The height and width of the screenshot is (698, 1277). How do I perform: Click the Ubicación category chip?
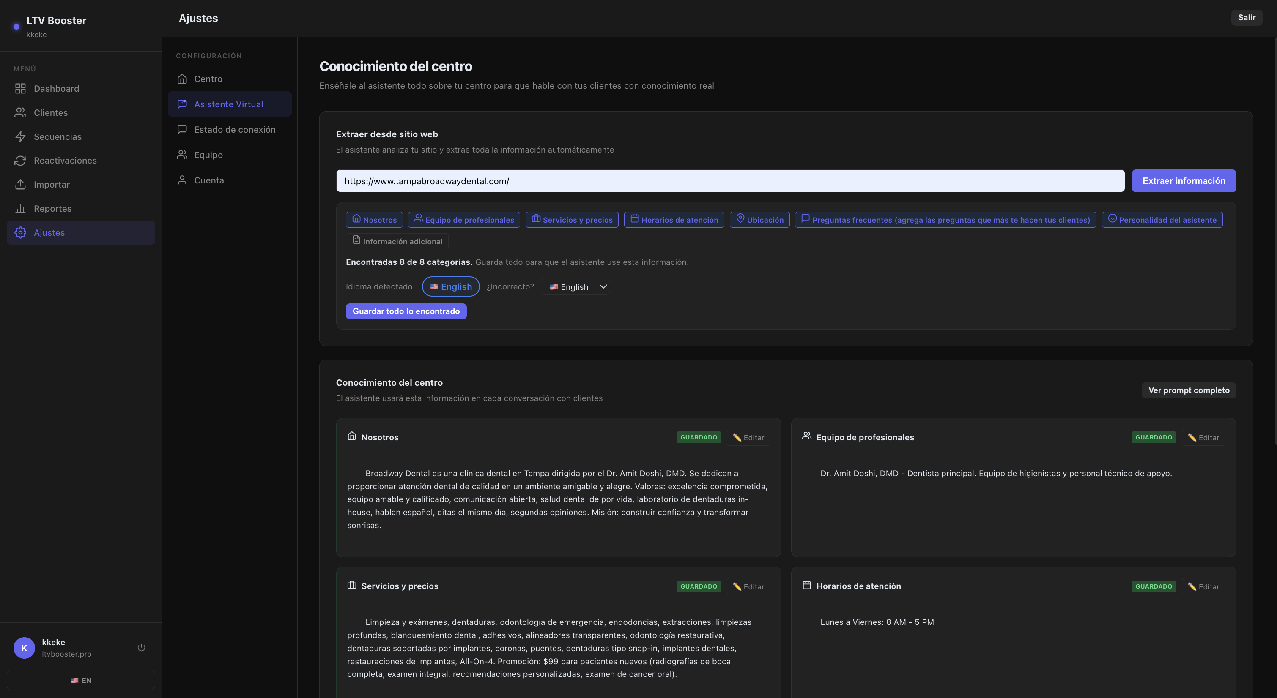click(x=759, y=220)
